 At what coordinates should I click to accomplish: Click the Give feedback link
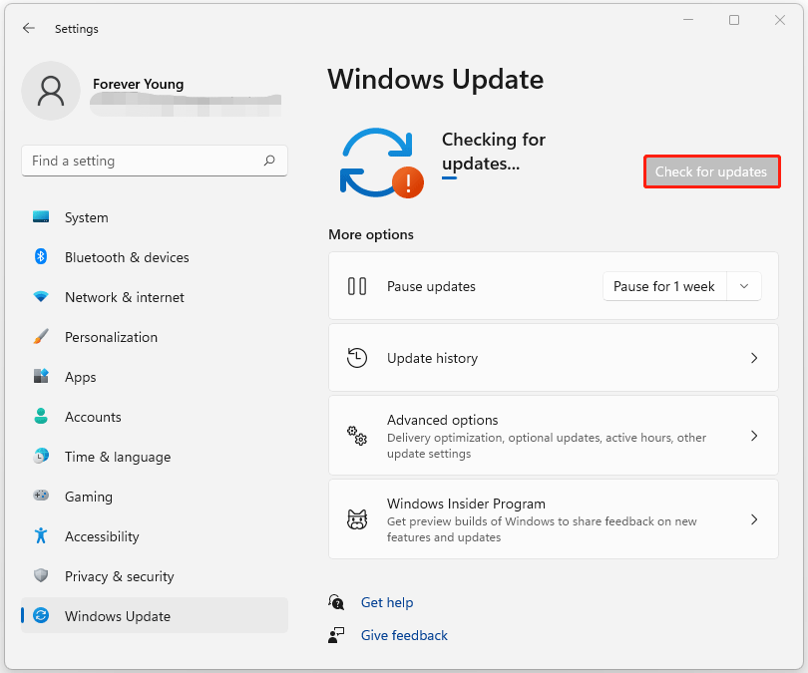(404, 635)
